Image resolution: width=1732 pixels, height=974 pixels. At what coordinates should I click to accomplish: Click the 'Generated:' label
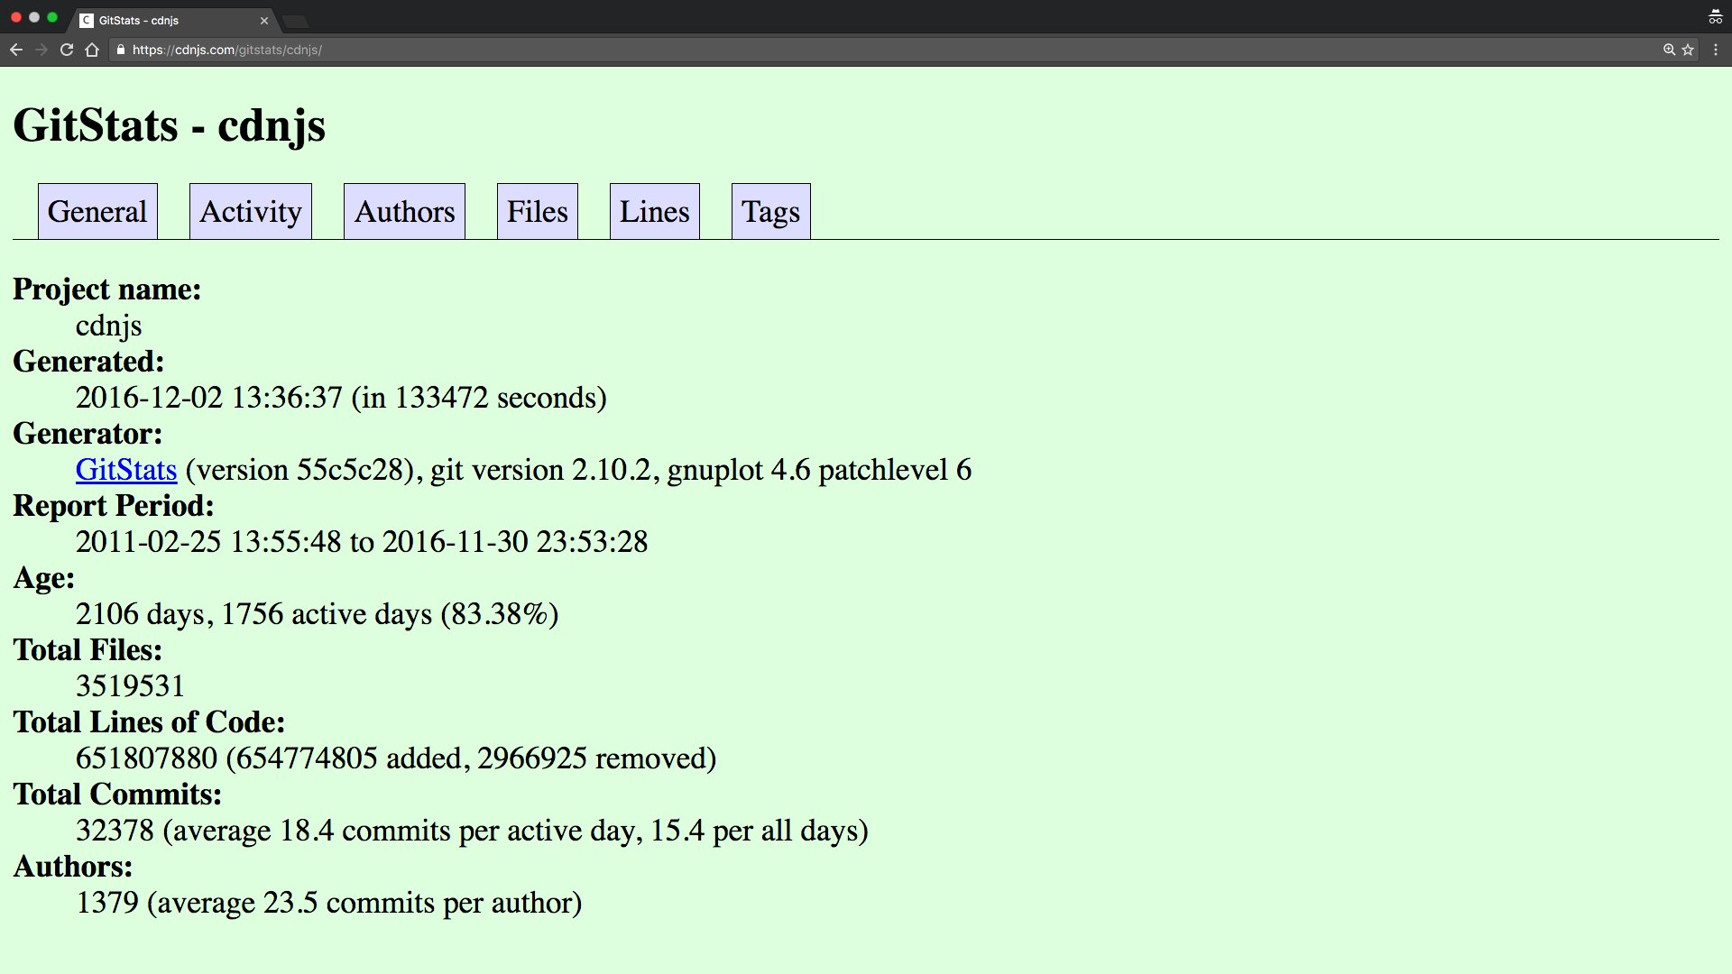(88, 362)
